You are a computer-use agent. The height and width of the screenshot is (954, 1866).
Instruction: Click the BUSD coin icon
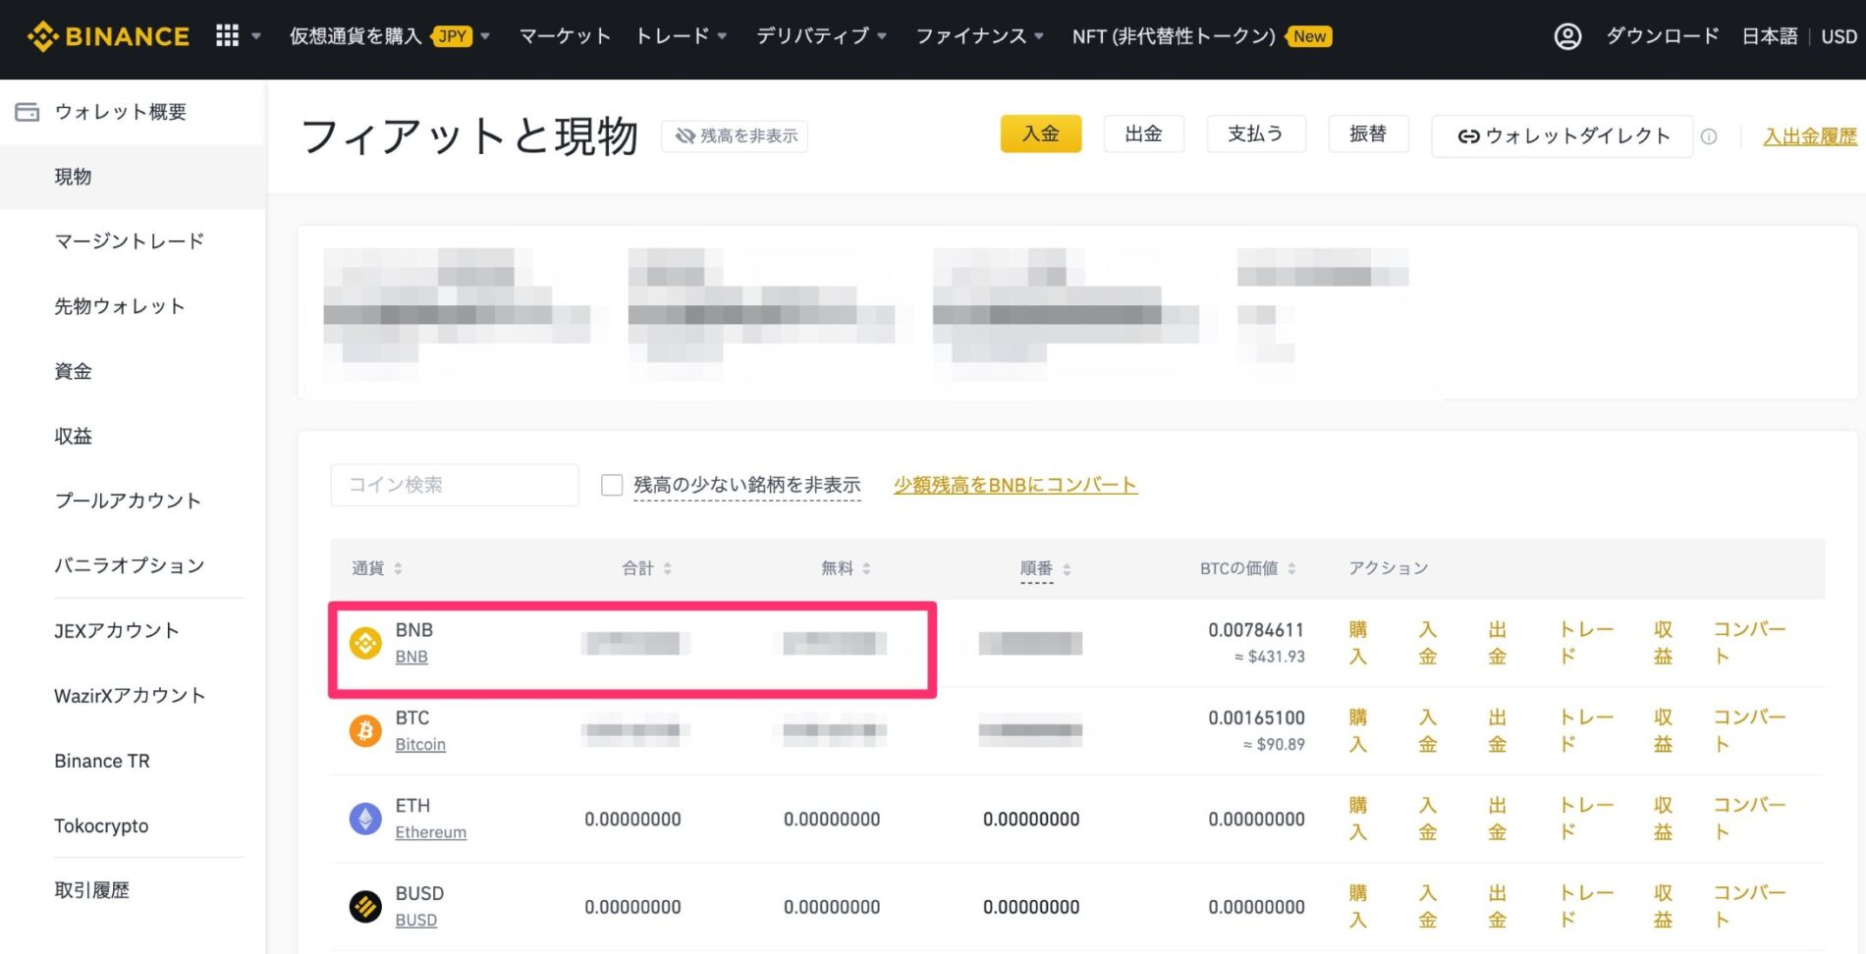click(x=365, y=907)
